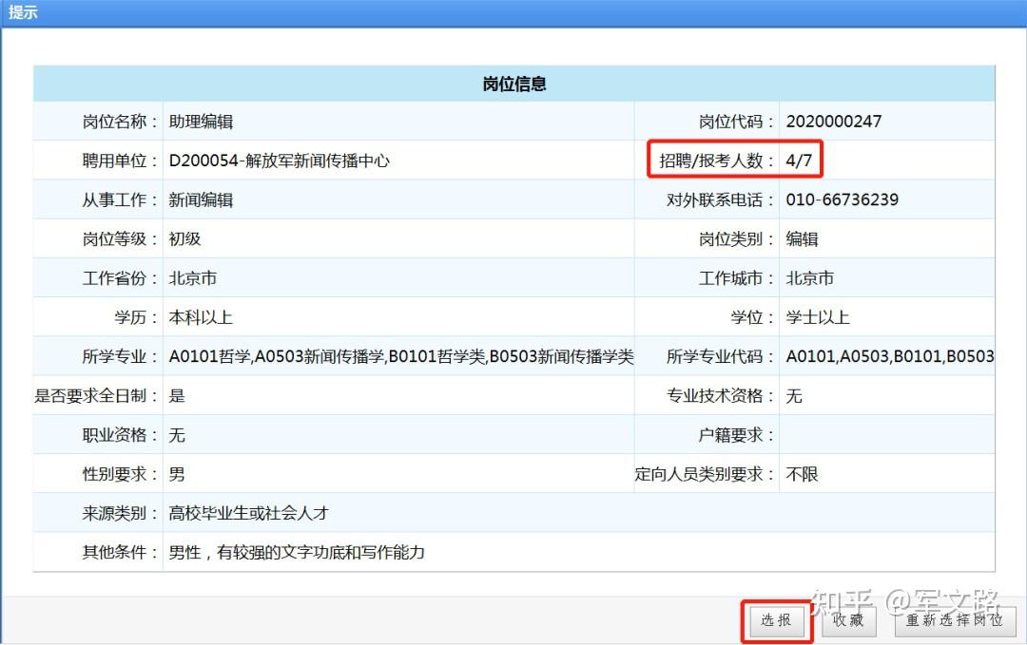
Task: Select the 本科以上 education requirement
Action: coord(201,316)
